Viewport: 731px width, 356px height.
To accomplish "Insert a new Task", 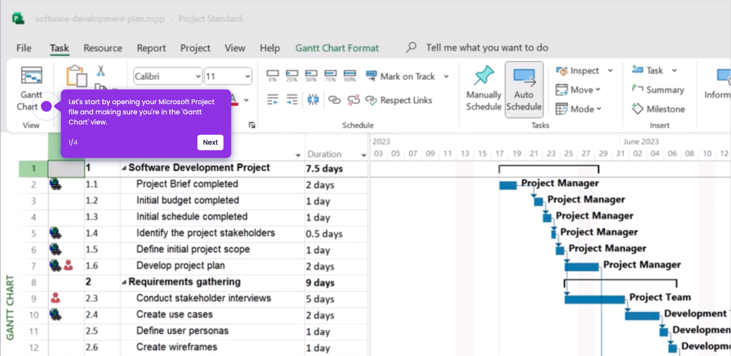I will coord(648,70).
